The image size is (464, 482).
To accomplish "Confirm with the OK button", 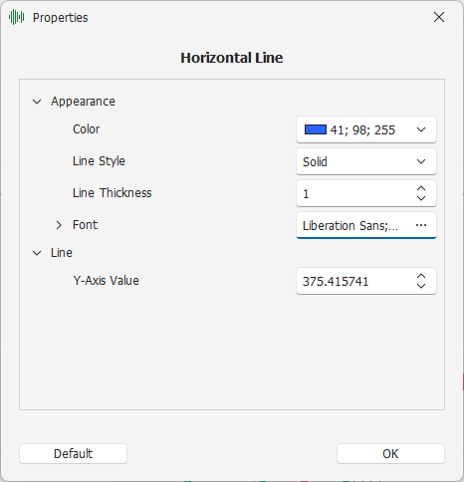I will coord(390,453).
